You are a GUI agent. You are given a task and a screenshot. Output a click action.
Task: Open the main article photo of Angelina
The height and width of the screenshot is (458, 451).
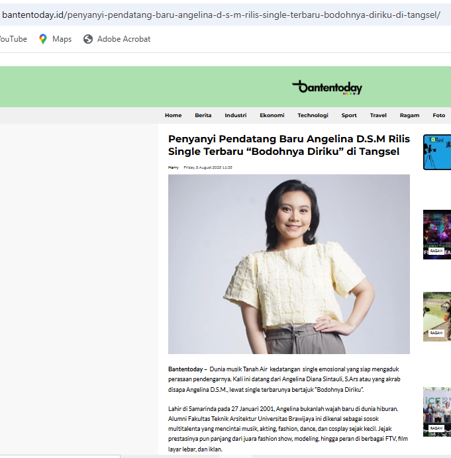pyautogui.click(x=289, y=263)
